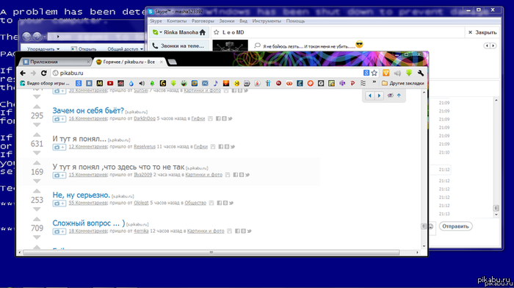Click the blue S icon in address bar

[x=366, y=73]
